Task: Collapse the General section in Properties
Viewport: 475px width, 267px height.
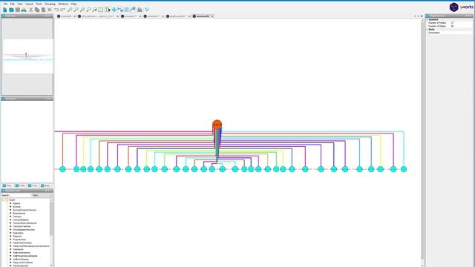Action: 427,19
